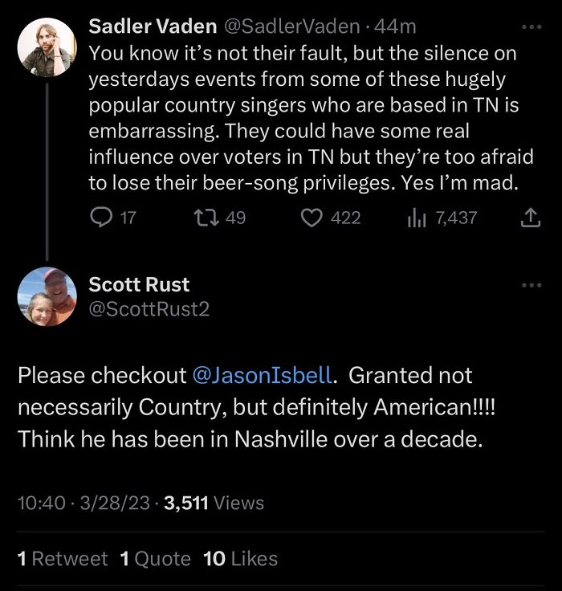Image resolution: width=562 pixels, height=591 pixels.
Task: Open the Scott Rust display name
Action: pos(139,284)
